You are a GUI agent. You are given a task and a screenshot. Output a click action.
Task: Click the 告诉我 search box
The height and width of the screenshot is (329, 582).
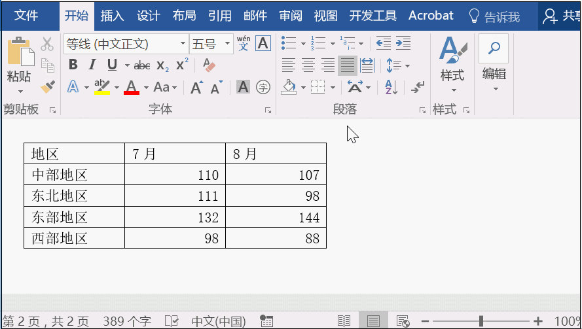pyautogui.click(x=494, y=16)
